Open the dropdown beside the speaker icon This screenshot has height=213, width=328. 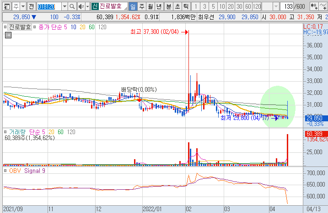(x=88, y=6)
